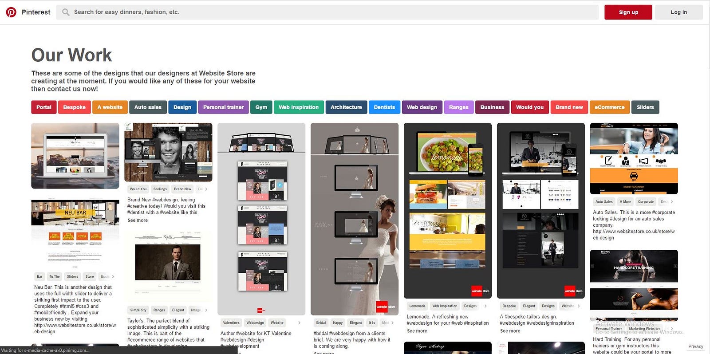
Task: Select the Business category chip
Action: click(x=492, y=107)
